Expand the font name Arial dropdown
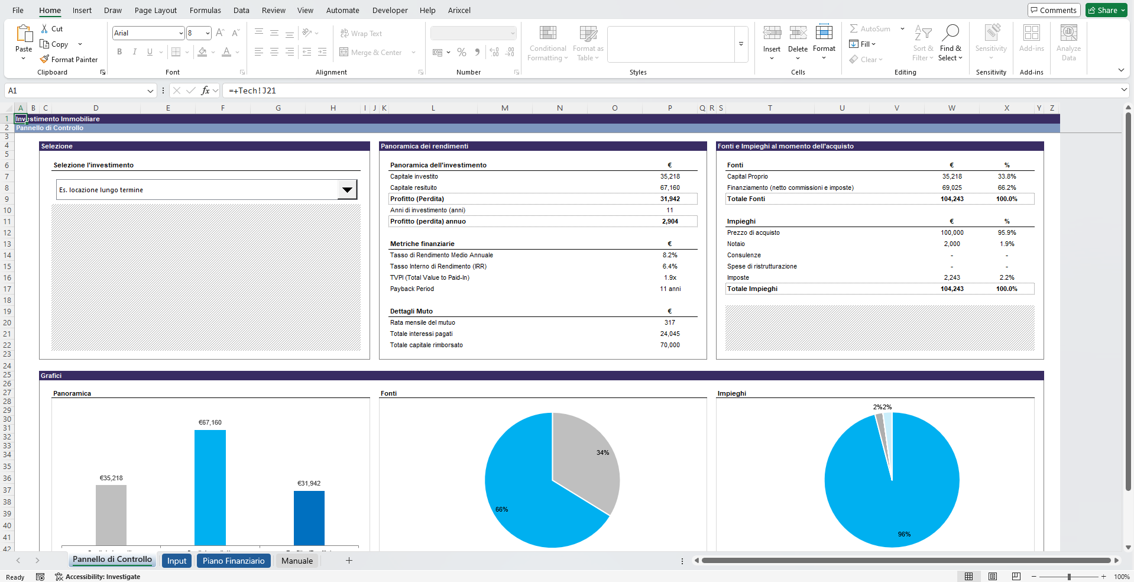Screen dimensions: 1134x582 pyautogui.click(x=180, y=33)
